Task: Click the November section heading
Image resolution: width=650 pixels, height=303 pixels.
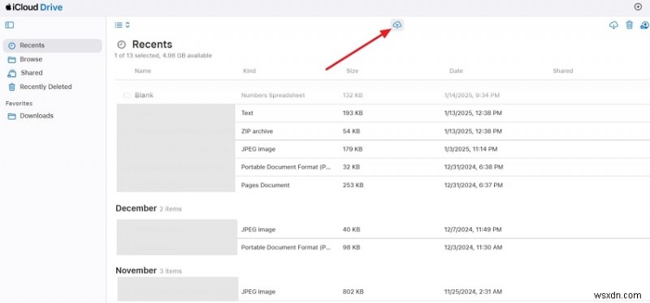Action: click(x=136, y=271)
